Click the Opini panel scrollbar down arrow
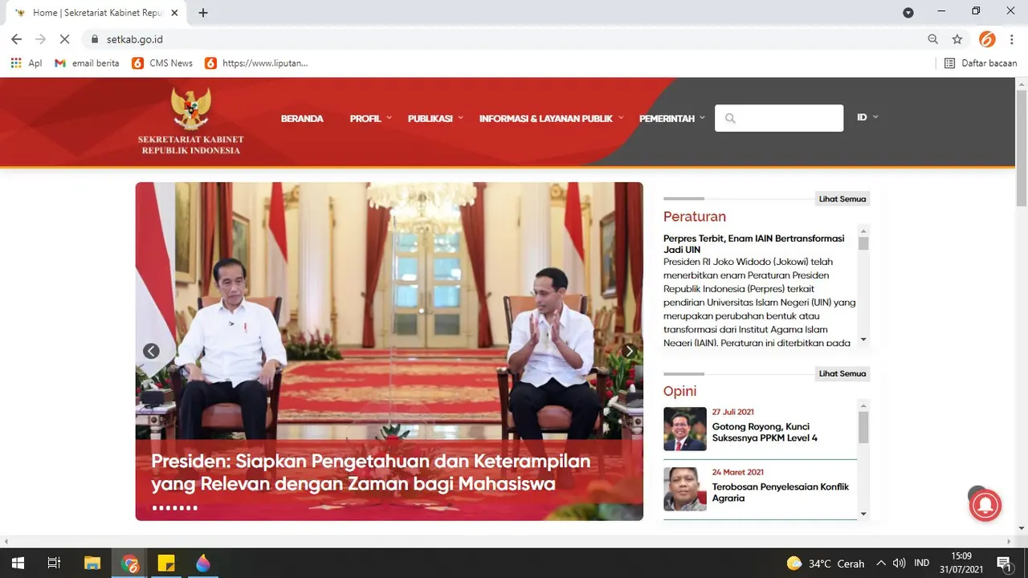Viewport: 1028px width, 578px height. [x=863, y=514]
